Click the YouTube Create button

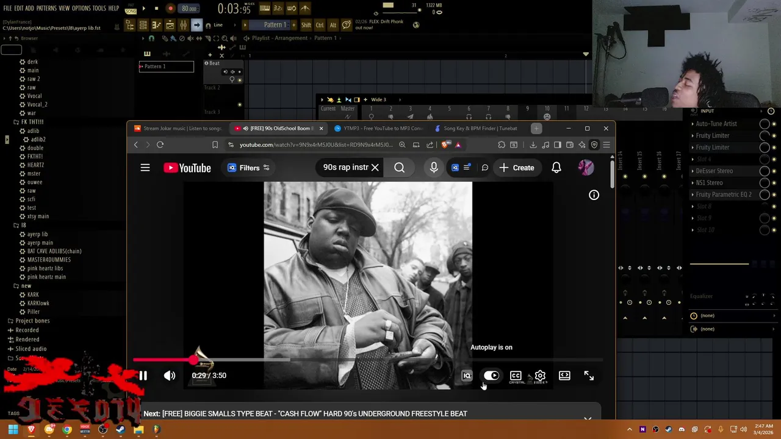pos(517,168)
